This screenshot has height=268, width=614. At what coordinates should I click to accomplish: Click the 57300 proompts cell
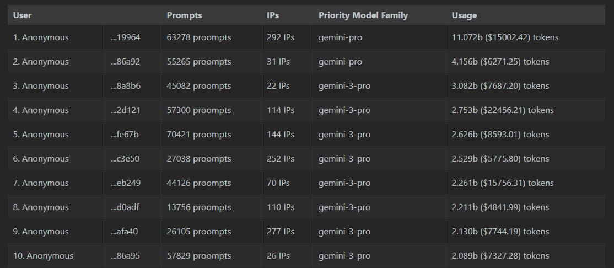click(199, 110)
